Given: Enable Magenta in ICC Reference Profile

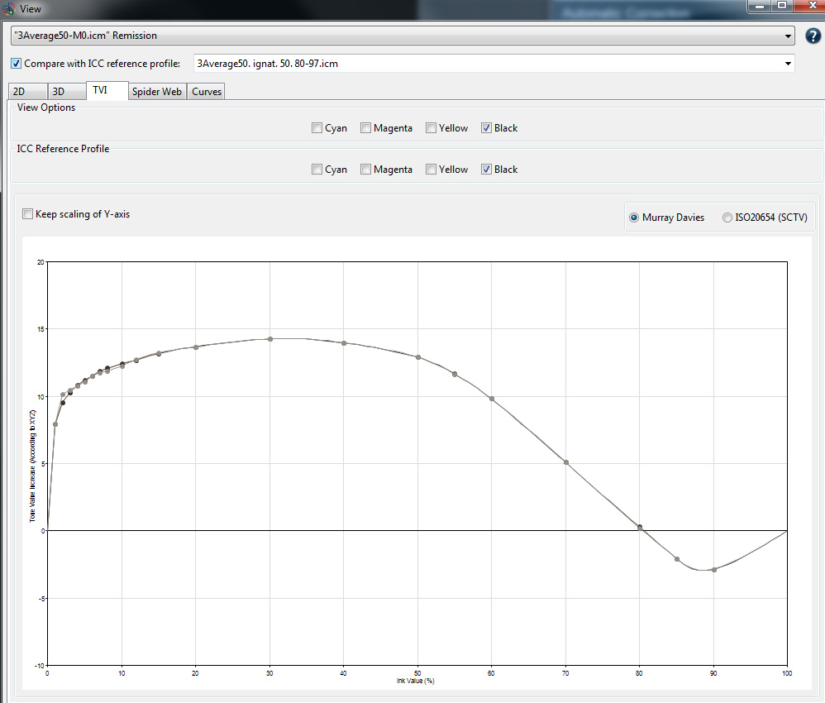Looking at the screenshot, I should point(365,170).
